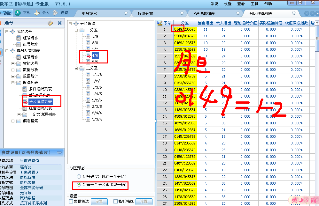This screenshot has width=319, height=206.
Task: Click 设置 button next to 数据筛选
Action: 99,201
